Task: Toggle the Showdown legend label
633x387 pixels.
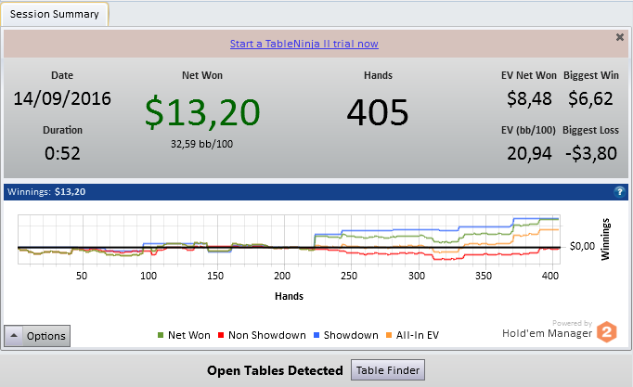Action: [x=351, y=335]
